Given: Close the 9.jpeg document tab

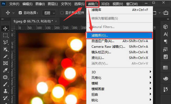Looking at the screenshot, I should (56, 21).
